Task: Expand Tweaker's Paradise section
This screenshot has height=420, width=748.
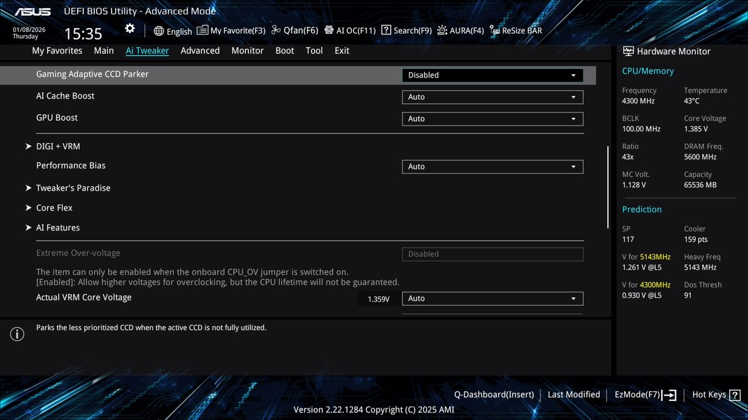Action: (73, 188)
